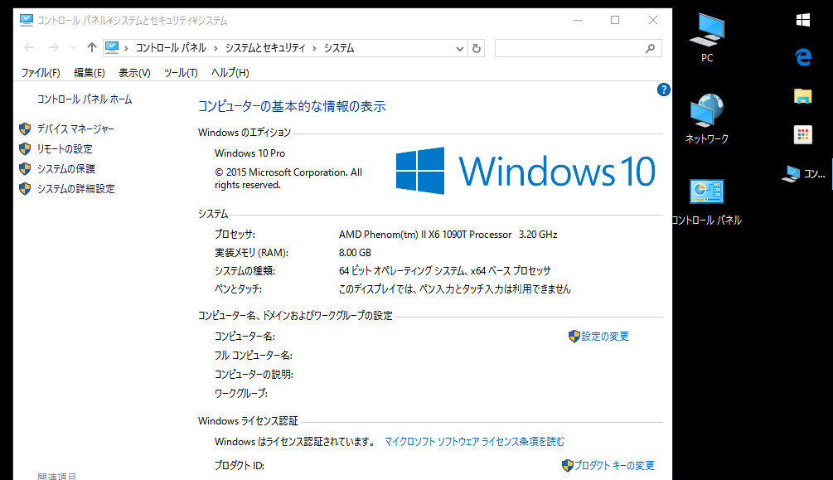Image resolution: width=833 pixels, height=480 pixels.
Task: Open recent locations dropdown arrow
Action: (x=73, y=48)
